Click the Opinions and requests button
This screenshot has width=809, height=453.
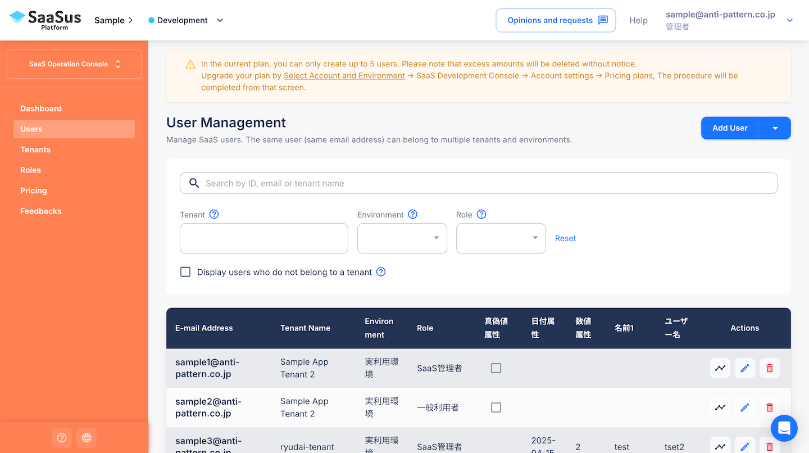556,20
